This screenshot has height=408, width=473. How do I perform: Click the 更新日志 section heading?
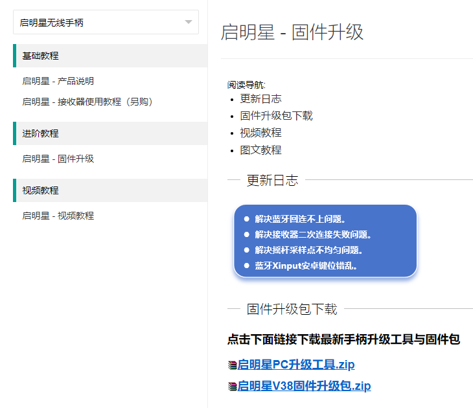point(272,180)
